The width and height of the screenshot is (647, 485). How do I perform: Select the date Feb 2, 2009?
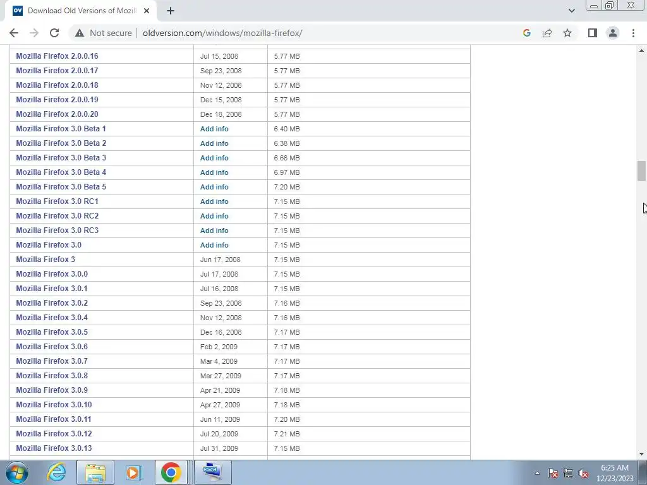pos(219,347)
